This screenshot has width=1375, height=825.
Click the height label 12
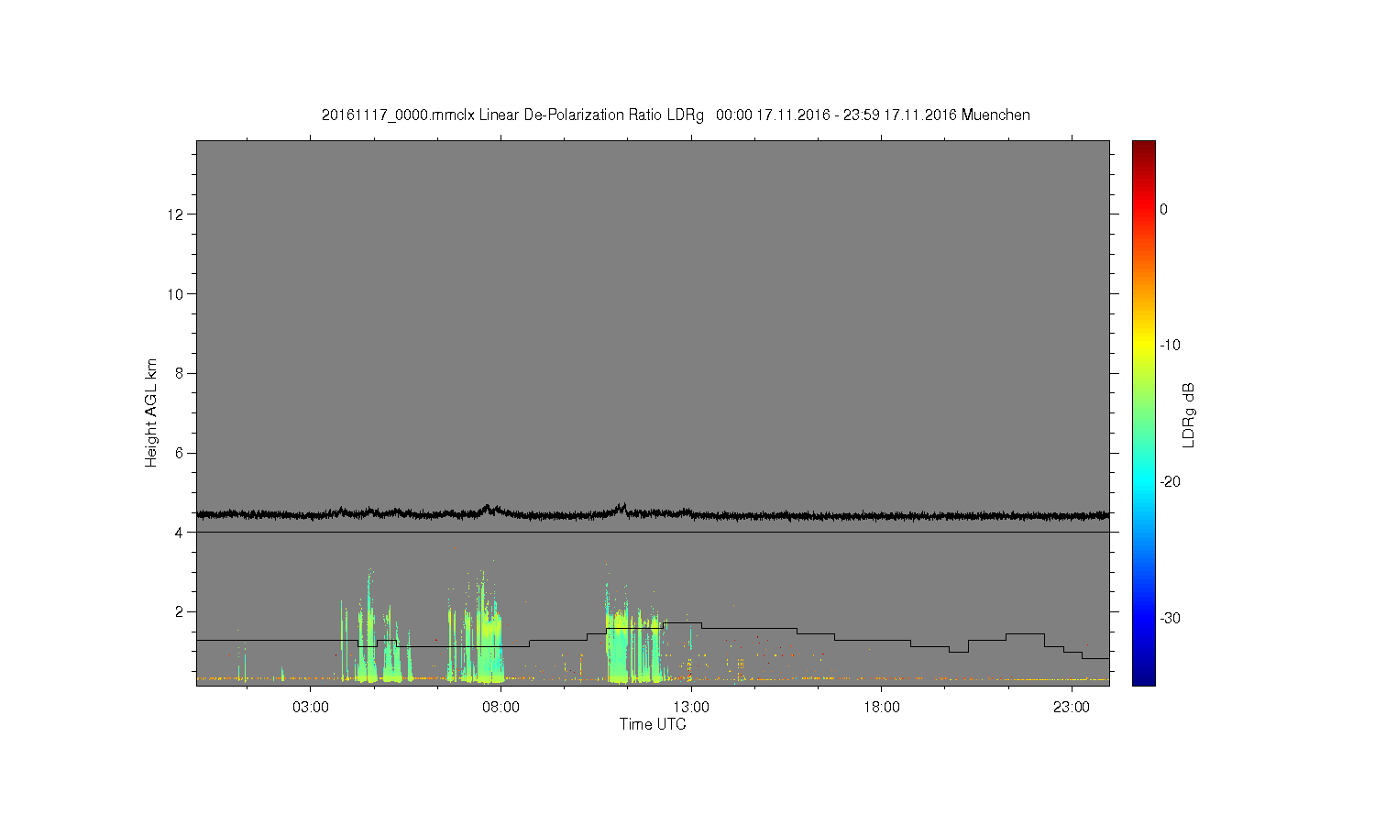pos(175,214)
